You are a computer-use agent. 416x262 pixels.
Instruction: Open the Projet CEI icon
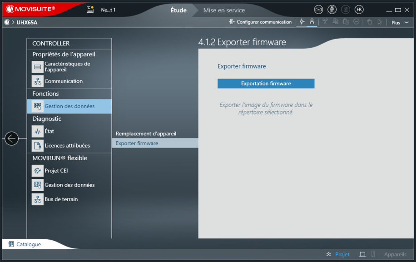point(37,171)
